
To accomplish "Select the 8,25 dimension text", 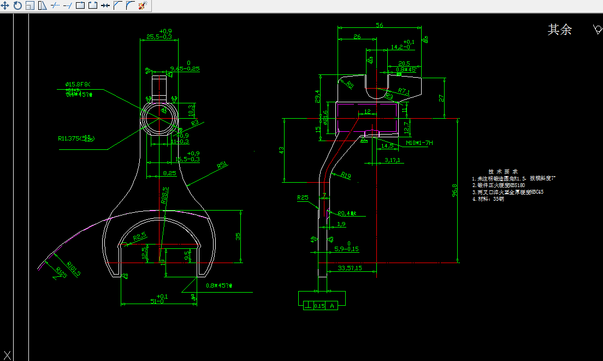I will pos(169,173).
